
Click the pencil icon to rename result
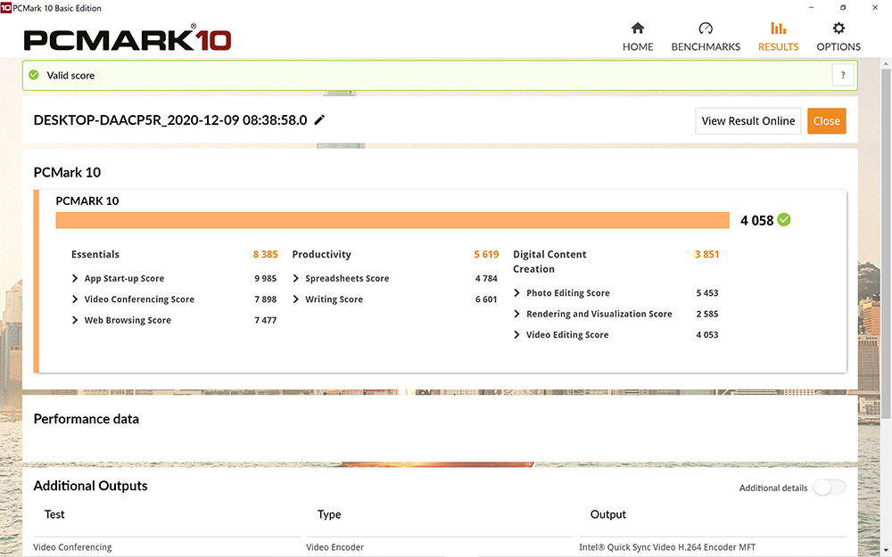click(319, 120)
